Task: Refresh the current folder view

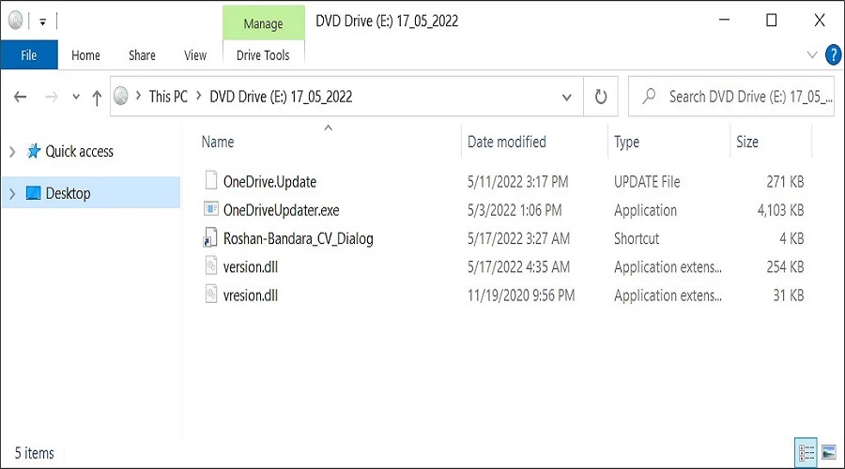Action: [x=601, y=97]
